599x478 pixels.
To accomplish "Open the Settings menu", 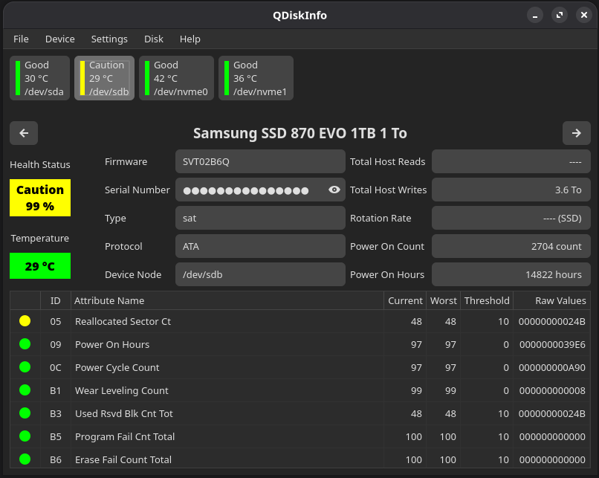I will 109,39.
